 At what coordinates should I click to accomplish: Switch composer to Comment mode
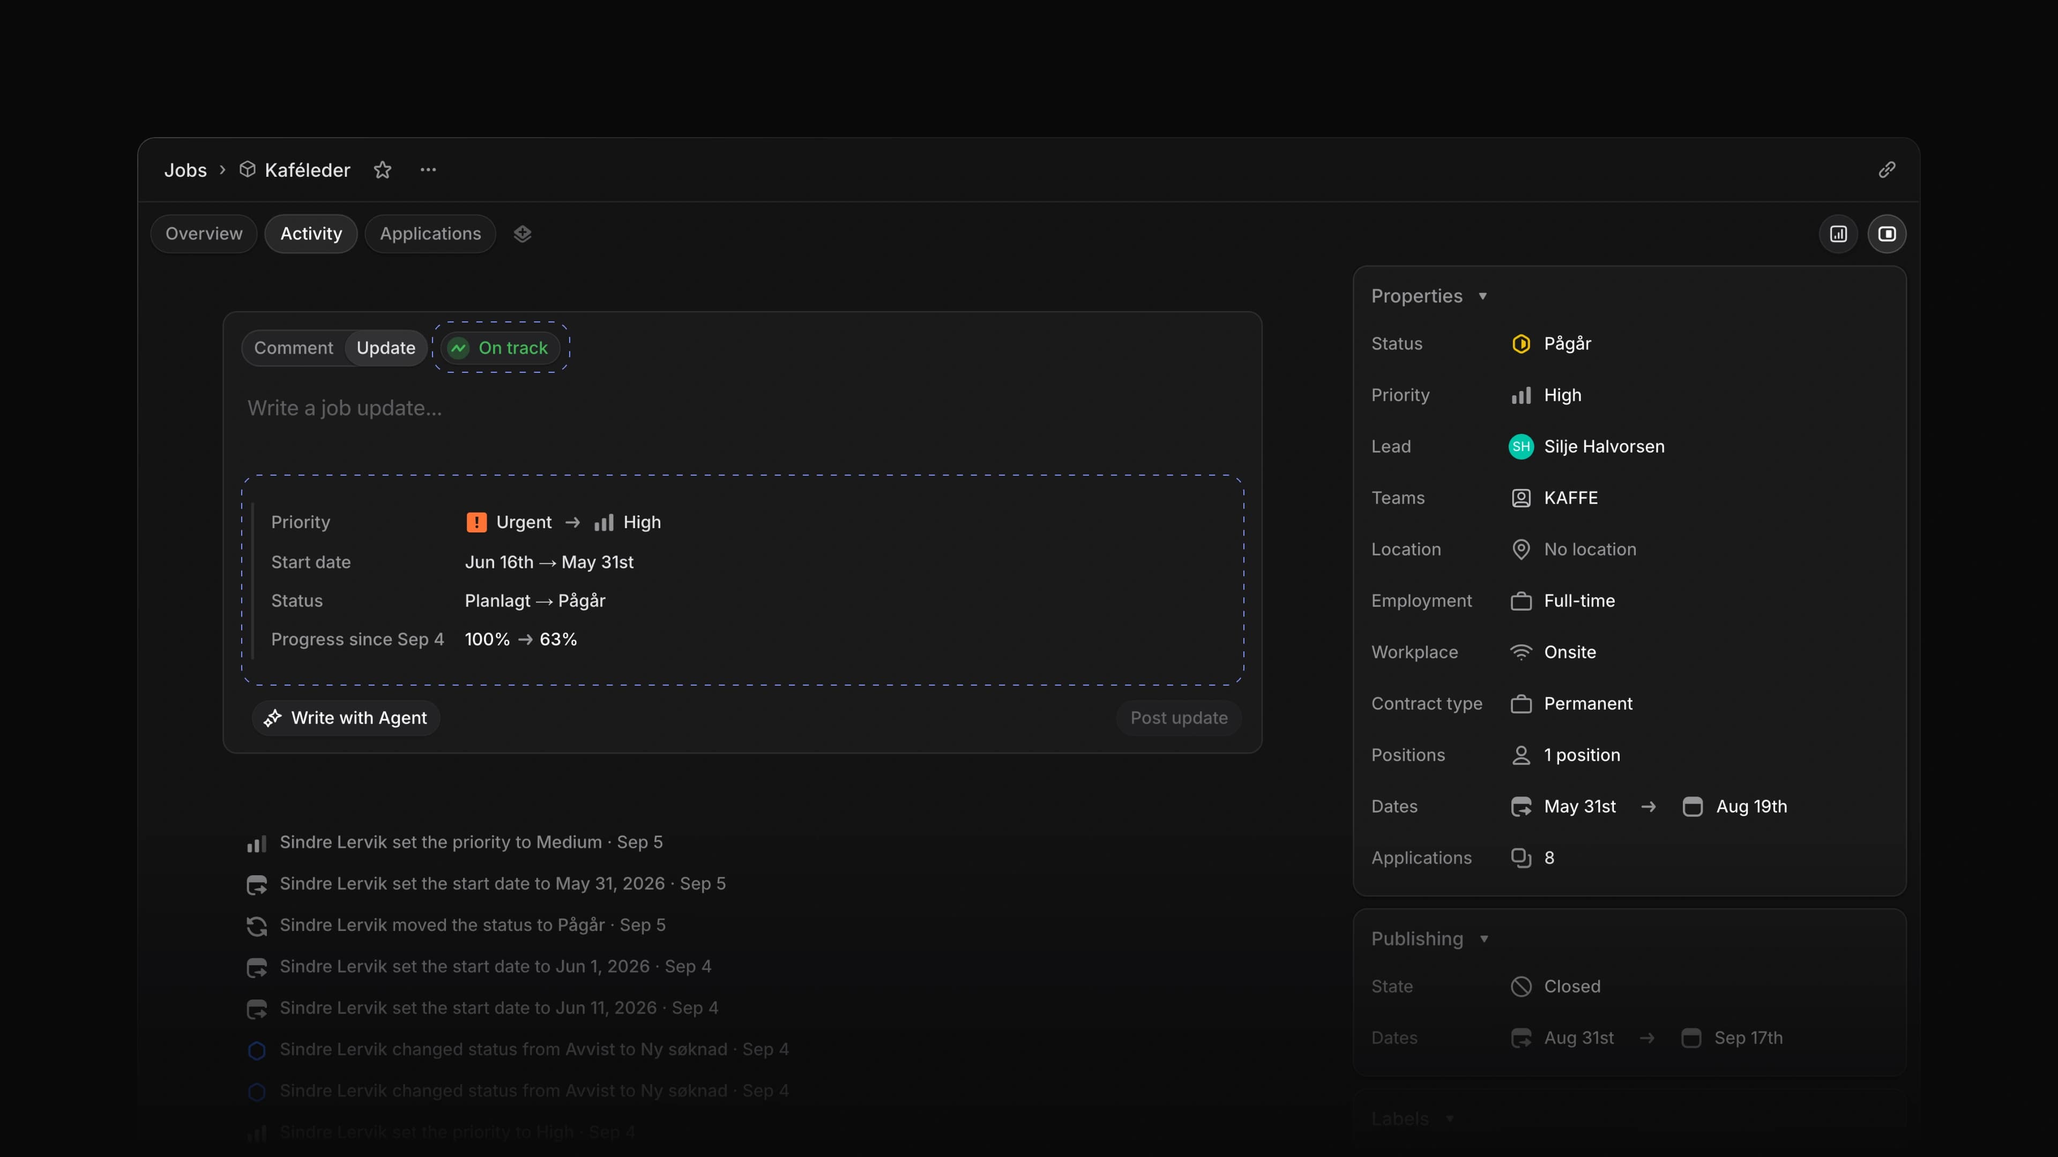pos(293,348)
